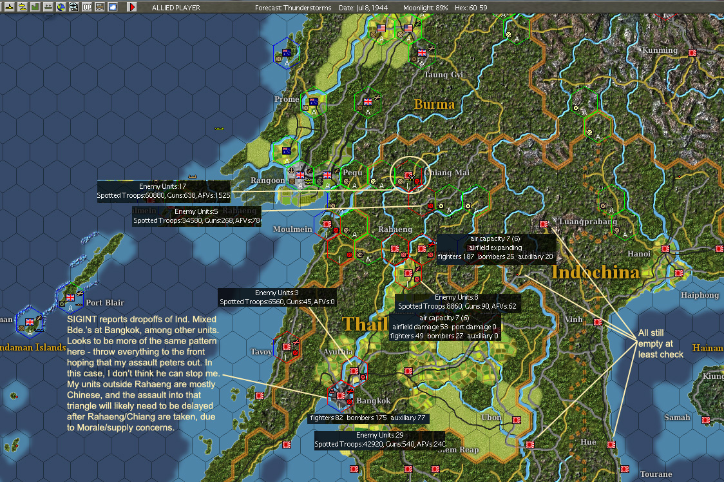Click the Enemy Units:3 info box

(x=277, y=297)
